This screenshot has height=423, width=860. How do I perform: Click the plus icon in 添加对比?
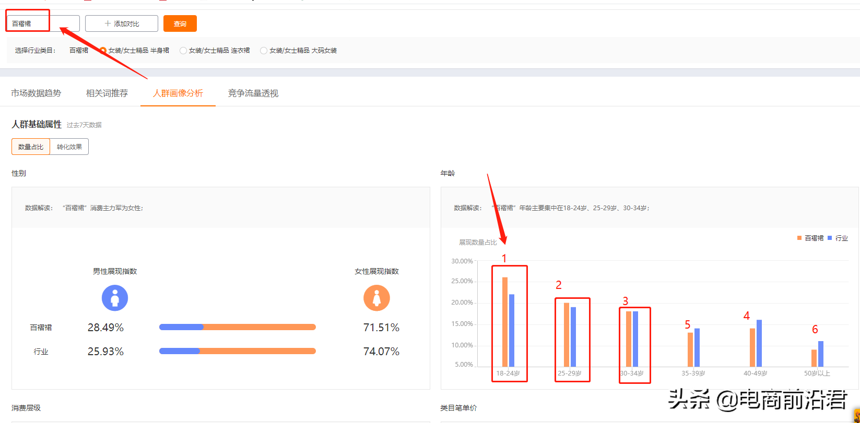click(108, 23)
